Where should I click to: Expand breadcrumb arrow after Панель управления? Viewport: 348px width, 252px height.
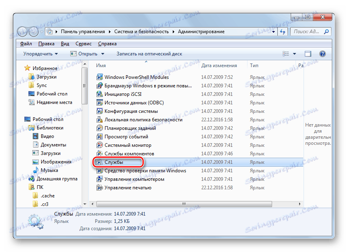point(110,32)
